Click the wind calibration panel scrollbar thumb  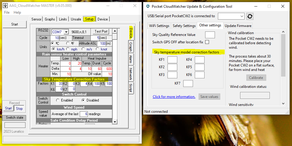(283, 55)
